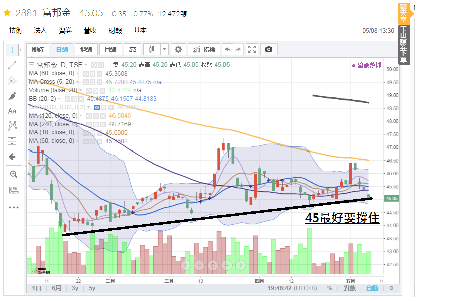Click the zoom-in plus chart button
Viewport: 452px width, 301px height.
[x=227, y=265]
